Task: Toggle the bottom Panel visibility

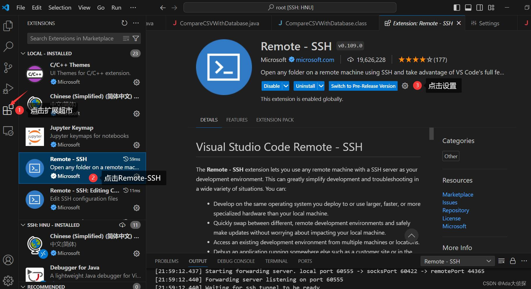Action: pyautogui.click(x=468, y=7)
